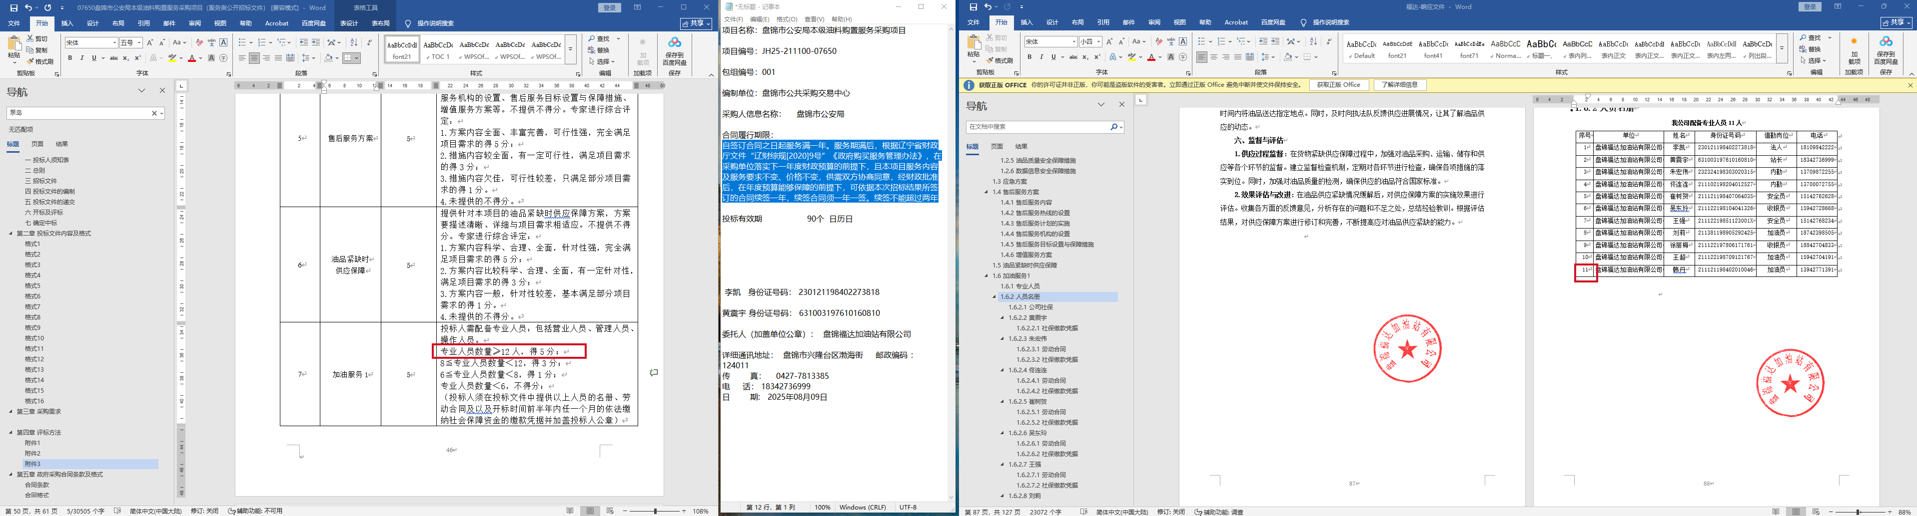The width and height of the screenshot is (1917, 516).
Task: Close the navigation pane in left Word
Action: (x=162, y=91)
